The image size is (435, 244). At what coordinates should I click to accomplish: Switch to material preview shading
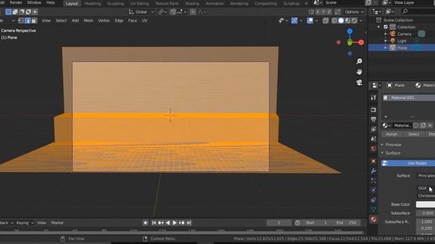coord(347,20)
